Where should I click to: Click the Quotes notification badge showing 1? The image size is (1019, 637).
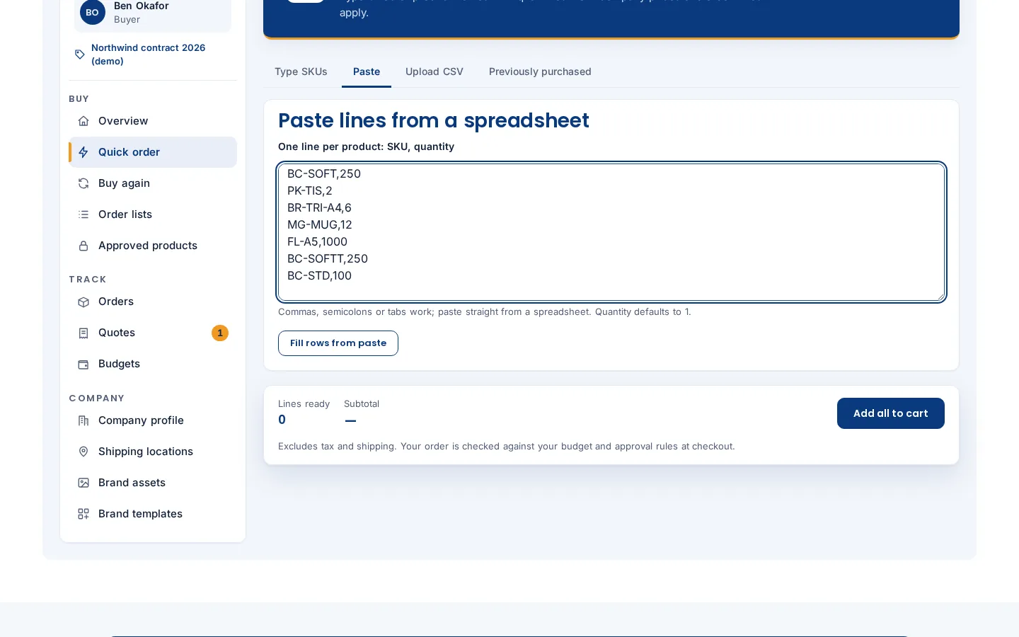(x=220, y=333)
